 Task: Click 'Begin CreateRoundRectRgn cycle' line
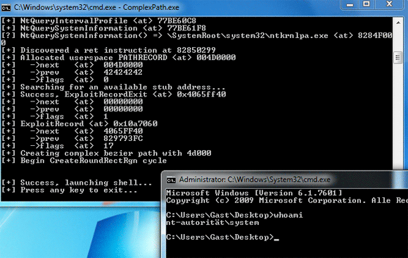click(x=84, y=161)
